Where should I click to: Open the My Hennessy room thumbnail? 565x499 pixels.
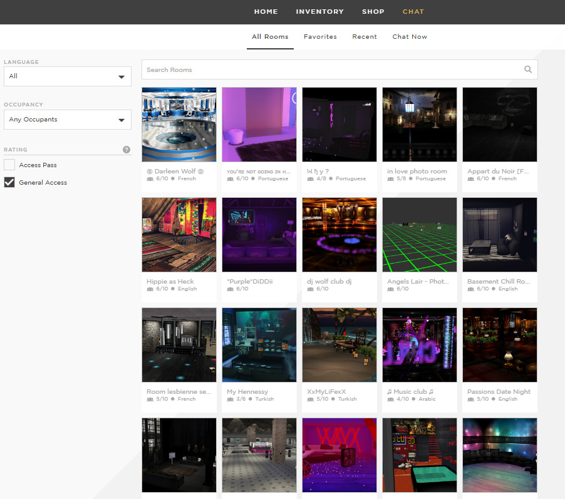point(259,345)
